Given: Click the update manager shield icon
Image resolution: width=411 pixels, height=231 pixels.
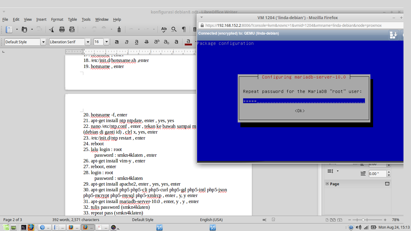Looking at the screenshot, I should click(351, 227).
